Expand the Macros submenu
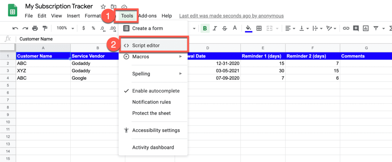Image resolution: width=392 pixels, height=162 pixels. click(x=153, y=57)
